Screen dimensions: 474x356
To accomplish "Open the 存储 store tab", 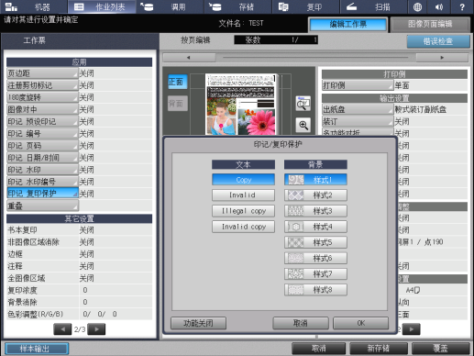I will point(237,6).
